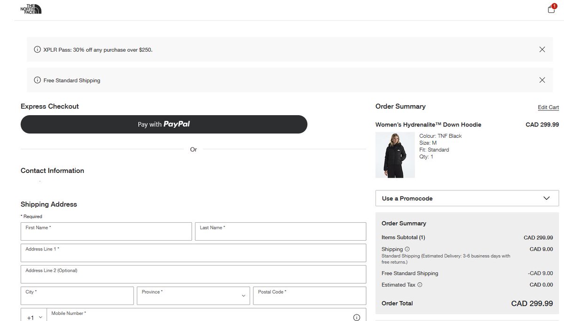Select the Items Subtotal (1) label
Screen dimensions: 564x321
pos(403,237)
